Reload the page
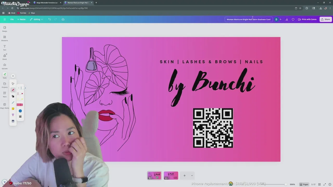This screenshot has height=187, width=333. click(x=12, y=8)
